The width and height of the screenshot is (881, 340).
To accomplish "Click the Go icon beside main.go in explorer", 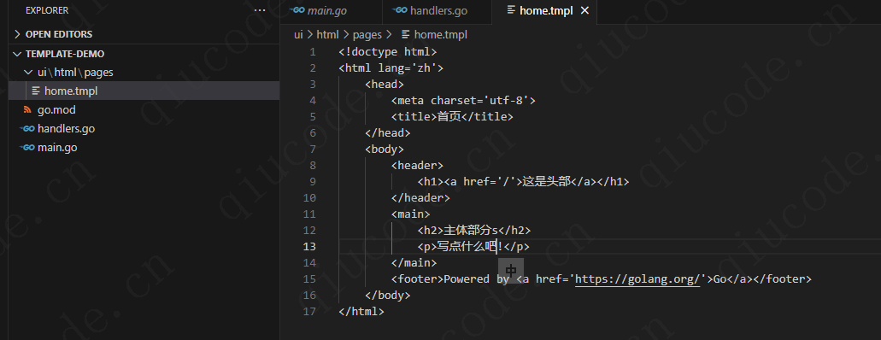I will pos(27,148).
